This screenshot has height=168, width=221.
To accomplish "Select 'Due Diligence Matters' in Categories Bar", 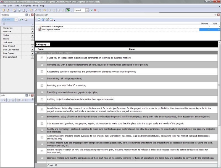I will tap(51, 30).
